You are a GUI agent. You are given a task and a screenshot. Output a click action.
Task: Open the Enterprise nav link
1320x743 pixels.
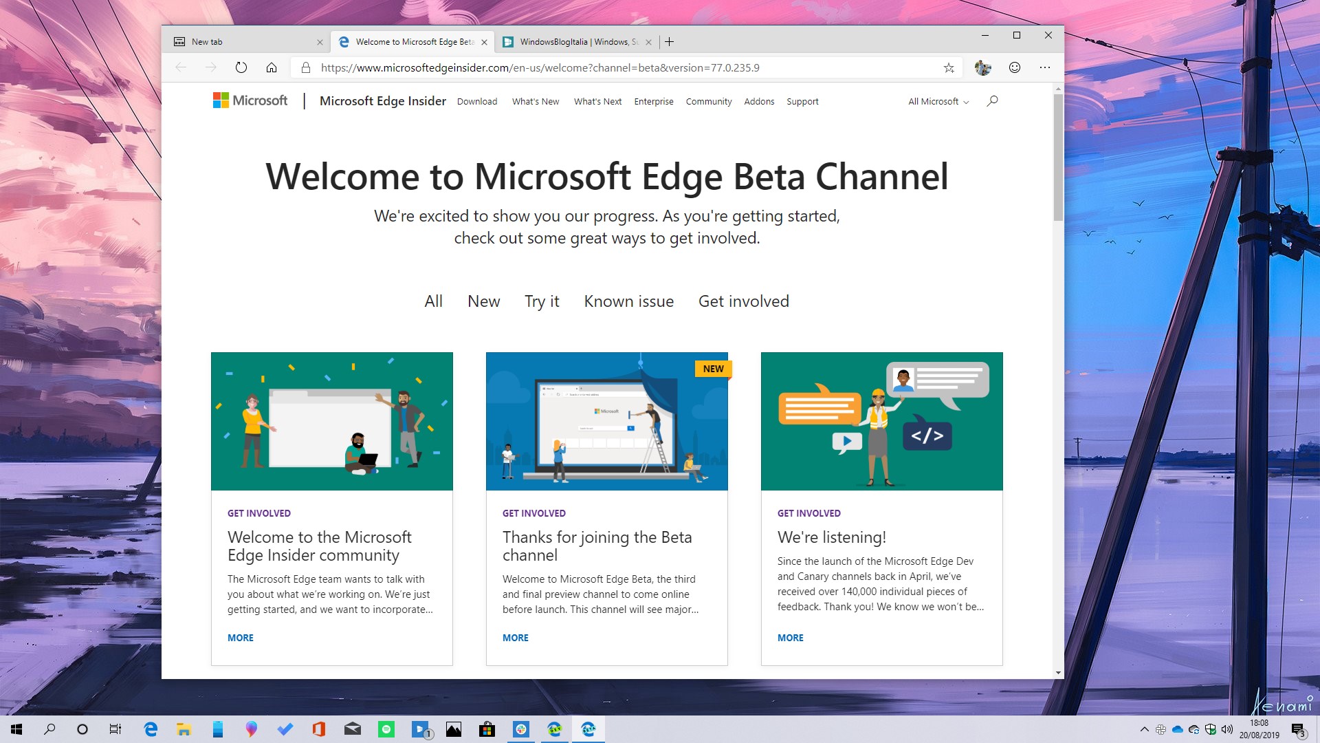pos(654,101)
